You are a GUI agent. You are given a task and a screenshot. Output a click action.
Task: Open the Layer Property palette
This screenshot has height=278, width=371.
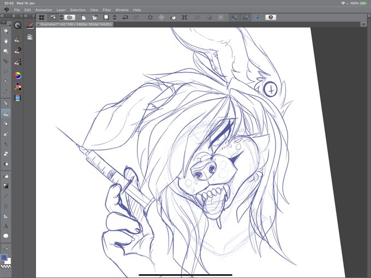(30, 25)
